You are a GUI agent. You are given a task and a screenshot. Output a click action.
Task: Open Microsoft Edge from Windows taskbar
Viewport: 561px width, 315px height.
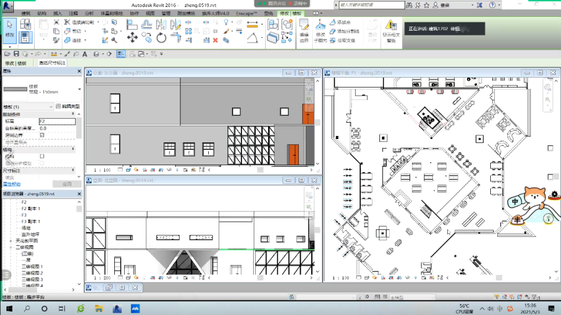81,309
